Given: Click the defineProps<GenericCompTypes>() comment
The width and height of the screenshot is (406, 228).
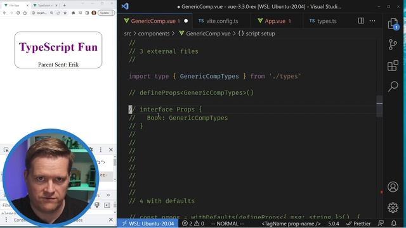Looking at the screenshot, I should tap(192, 92).
